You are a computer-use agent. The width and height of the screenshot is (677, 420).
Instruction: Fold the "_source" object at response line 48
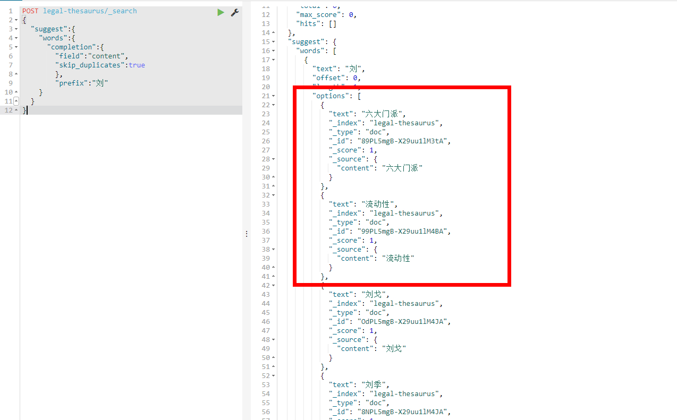click(x=273, y=339)
